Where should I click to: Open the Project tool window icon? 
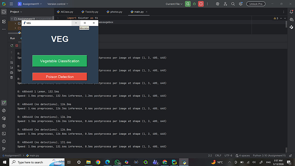(4, 12)
